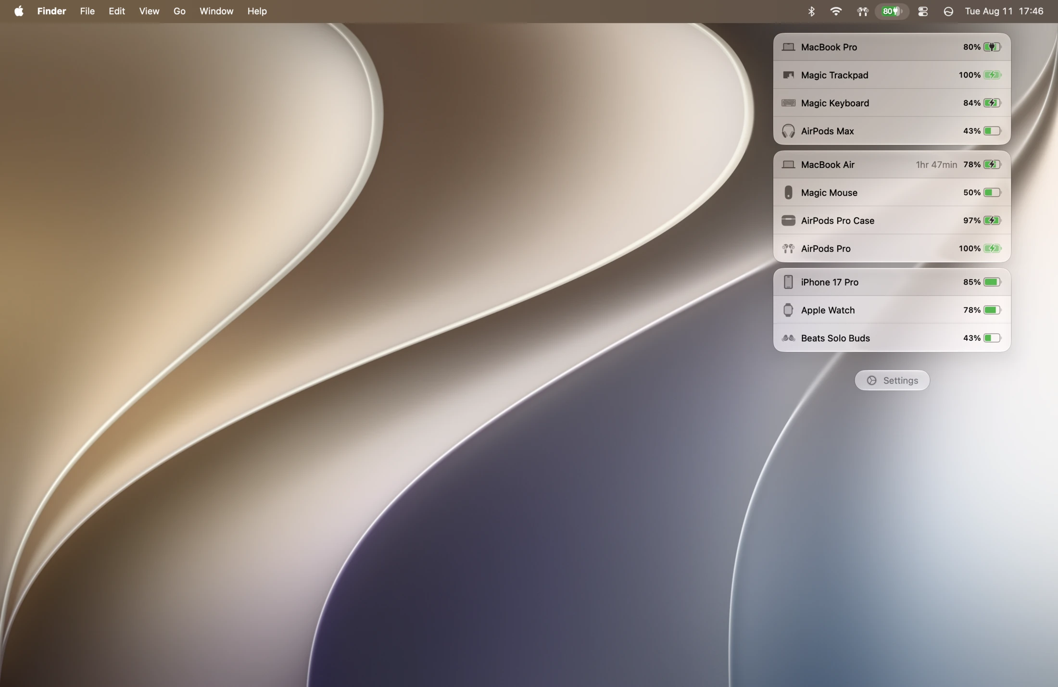Select the "Beats Solo Buds" device name
Screen dimensions: 1058x687
pyautogui.click(x=835, y=338)
